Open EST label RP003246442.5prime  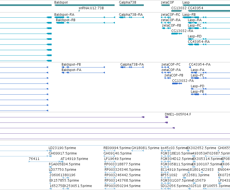point(122,175)
